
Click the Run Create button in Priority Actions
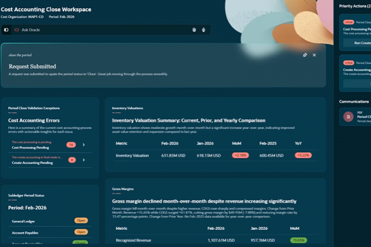point(357,43)
